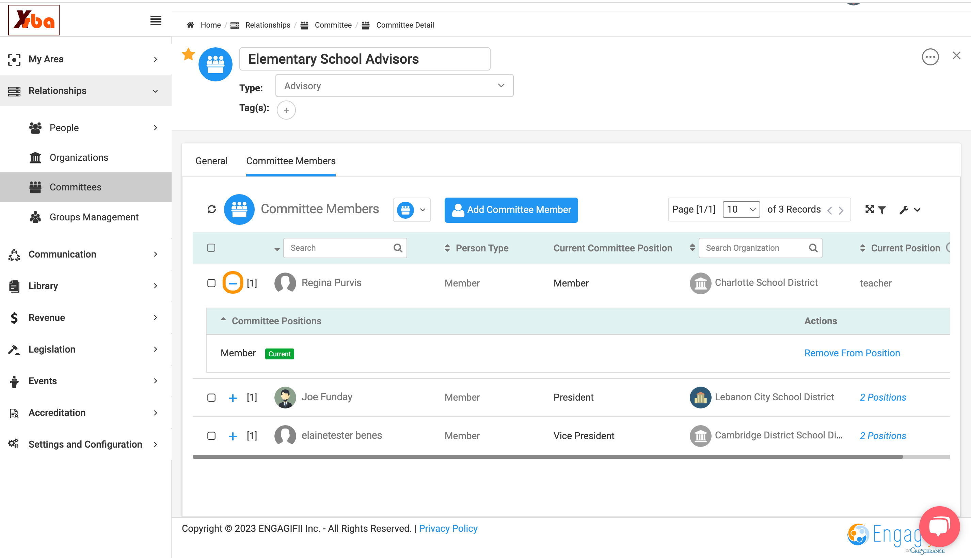Select the Committee Members tab

(291, 161)
